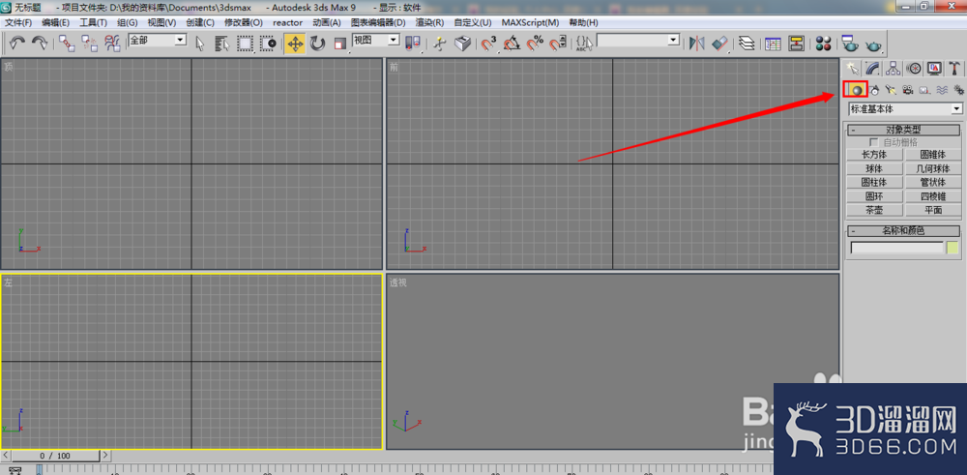
Task: Collapse the 对象类型 rollout
Action: 903,131
